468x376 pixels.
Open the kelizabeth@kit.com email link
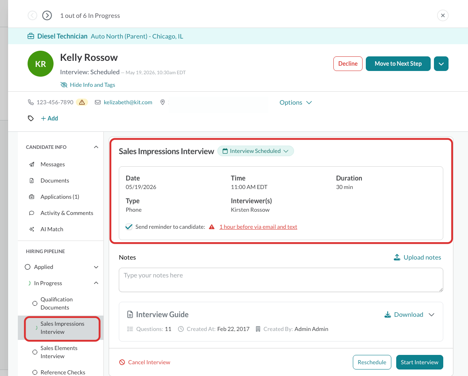pos(128,102)
